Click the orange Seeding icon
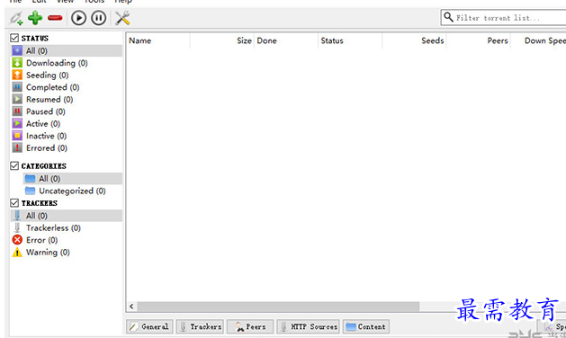This screenshot has height=338, width=566. (17, 75)
